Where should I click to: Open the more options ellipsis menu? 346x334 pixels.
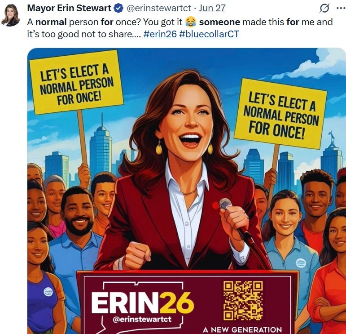[x=341, y=8]
